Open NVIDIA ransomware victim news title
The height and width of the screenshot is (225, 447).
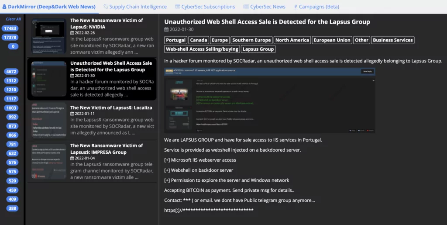point(107,24)
